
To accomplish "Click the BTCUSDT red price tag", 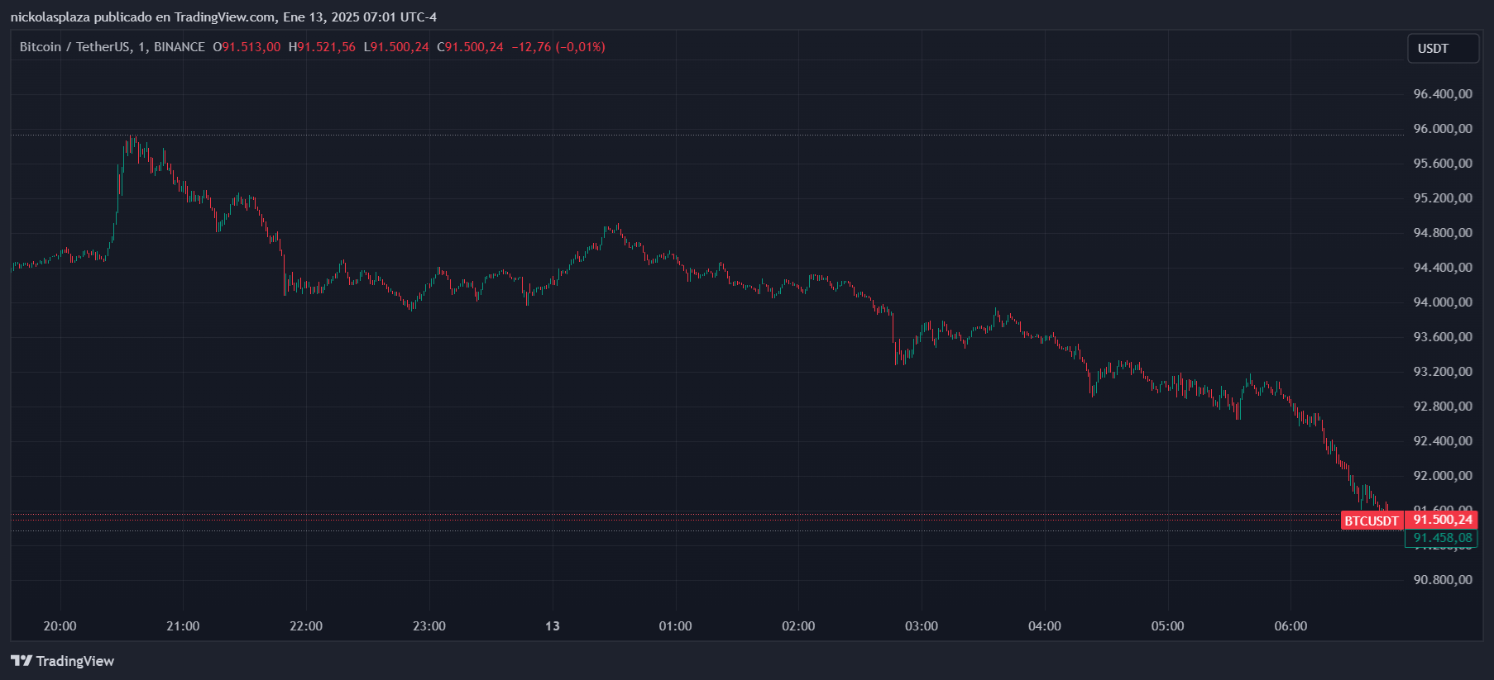I will (x=1371, y=521).
